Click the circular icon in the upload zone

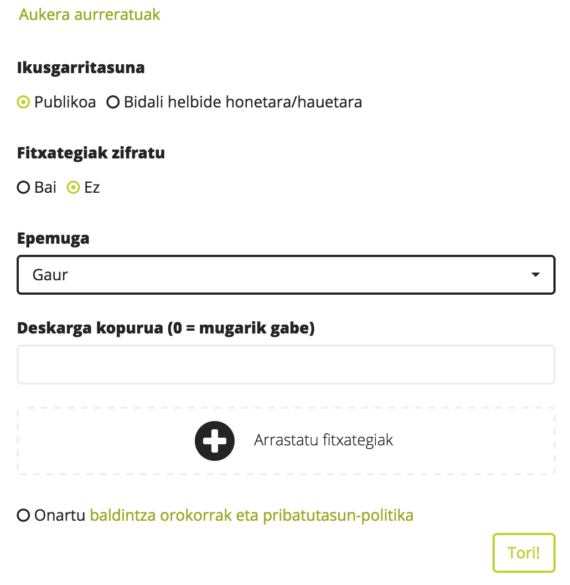coord(215,441)
